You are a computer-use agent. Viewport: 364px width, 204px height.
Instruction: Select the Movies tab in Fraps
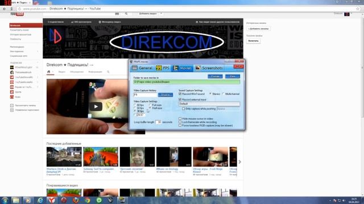pos(183,68)
